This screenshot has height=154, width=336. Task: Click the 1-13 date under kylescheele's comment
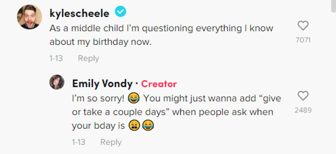(x=56, y=58)
